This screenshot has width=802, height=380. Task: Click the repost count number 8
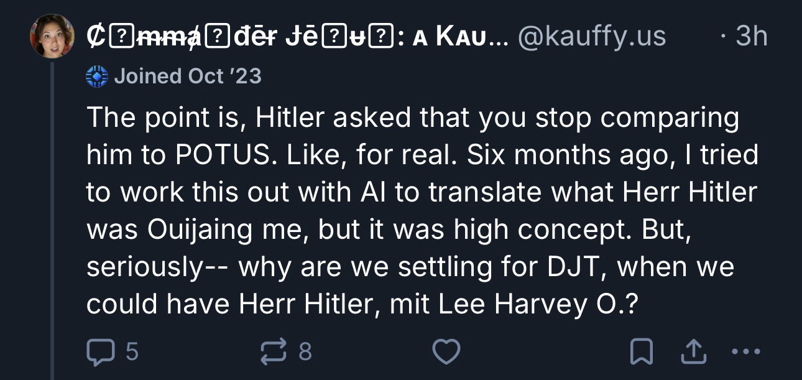tap(305, 353)
